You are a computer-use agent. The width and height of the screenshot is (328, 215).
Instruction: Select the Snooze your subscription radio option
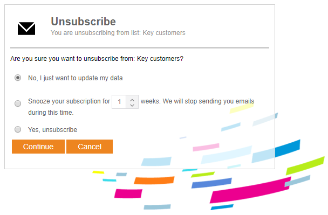pos(18,103)
